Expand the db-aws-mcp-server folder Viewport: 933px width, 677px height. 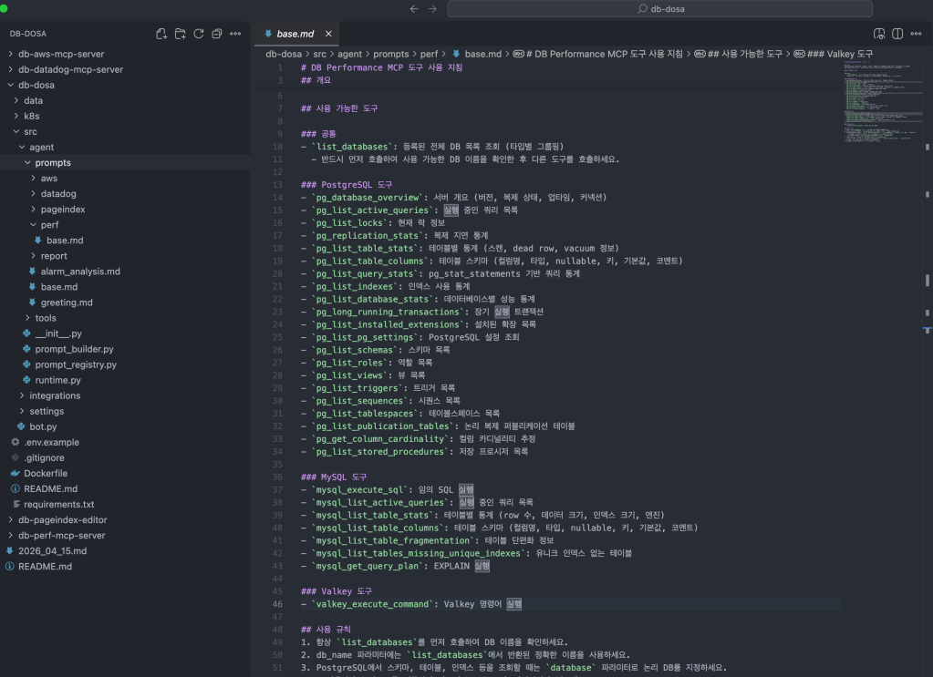click(61, 54)
